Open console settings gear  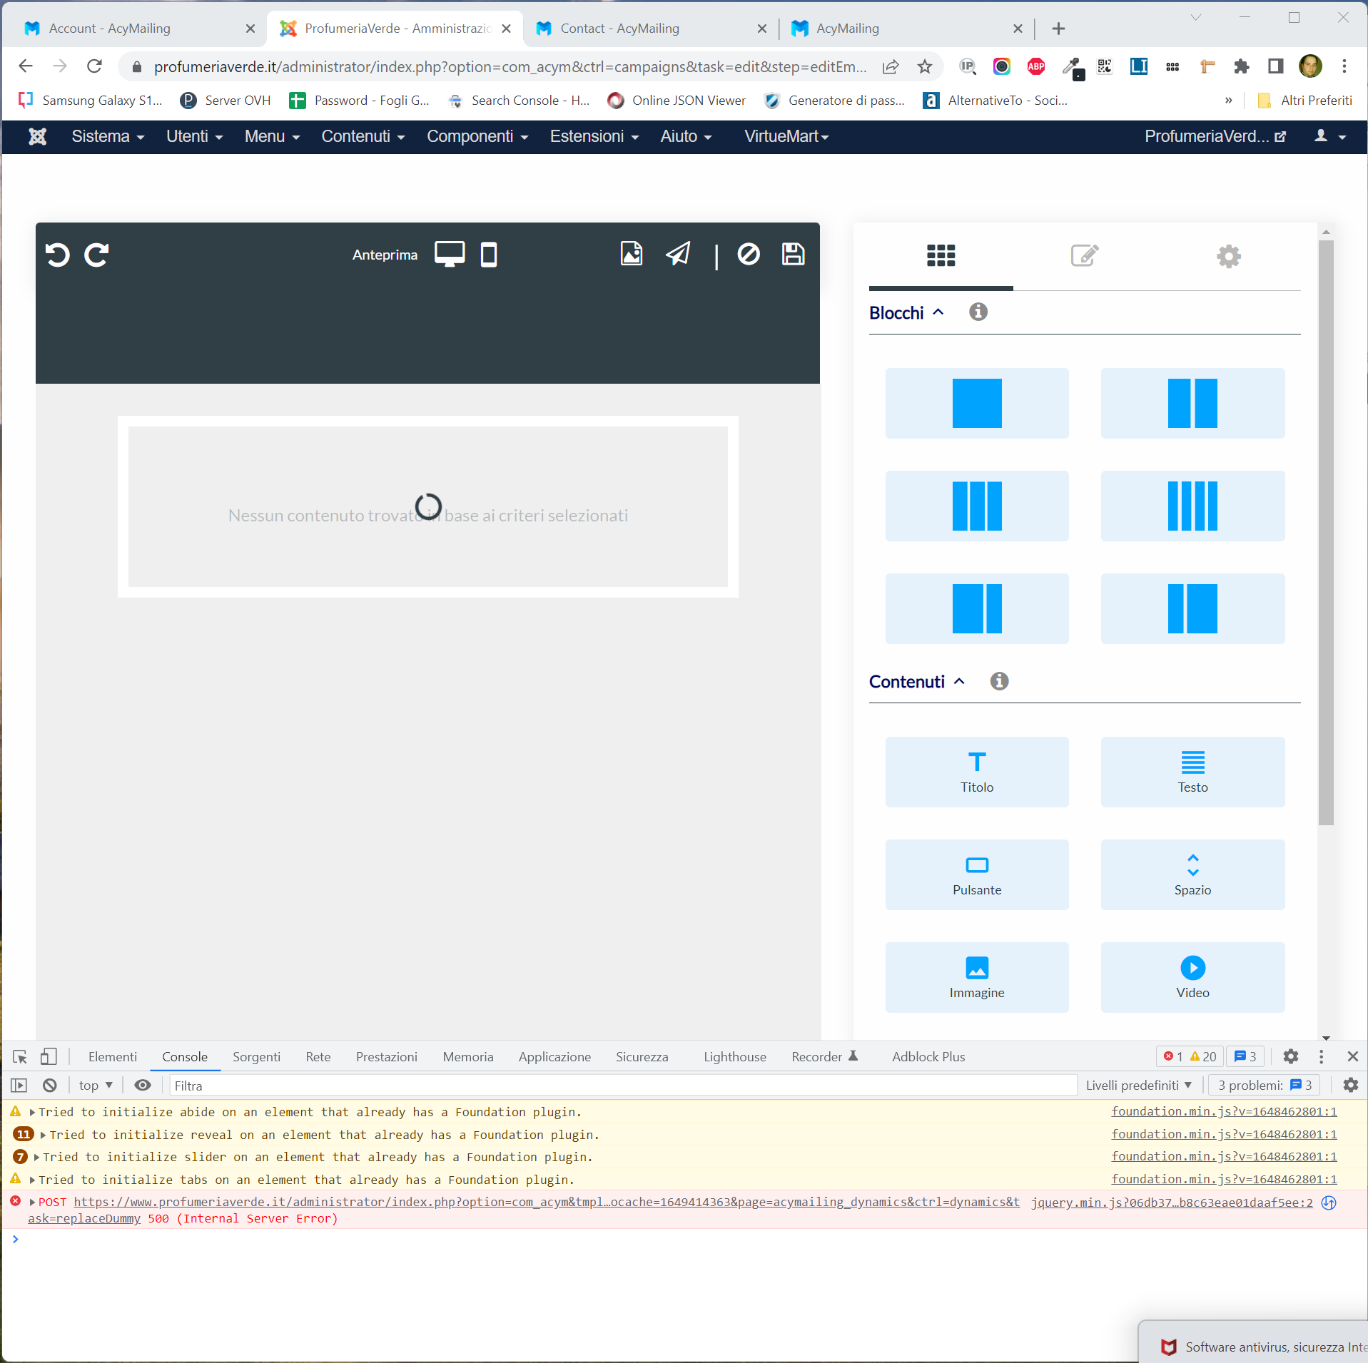point(1350,1086)
